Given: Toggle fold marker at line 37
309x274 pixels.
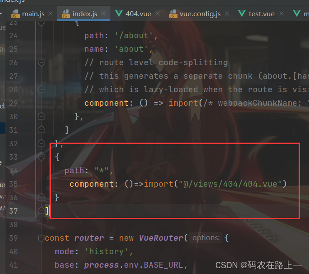Looking at the screenshot, I should coord(41,211).
